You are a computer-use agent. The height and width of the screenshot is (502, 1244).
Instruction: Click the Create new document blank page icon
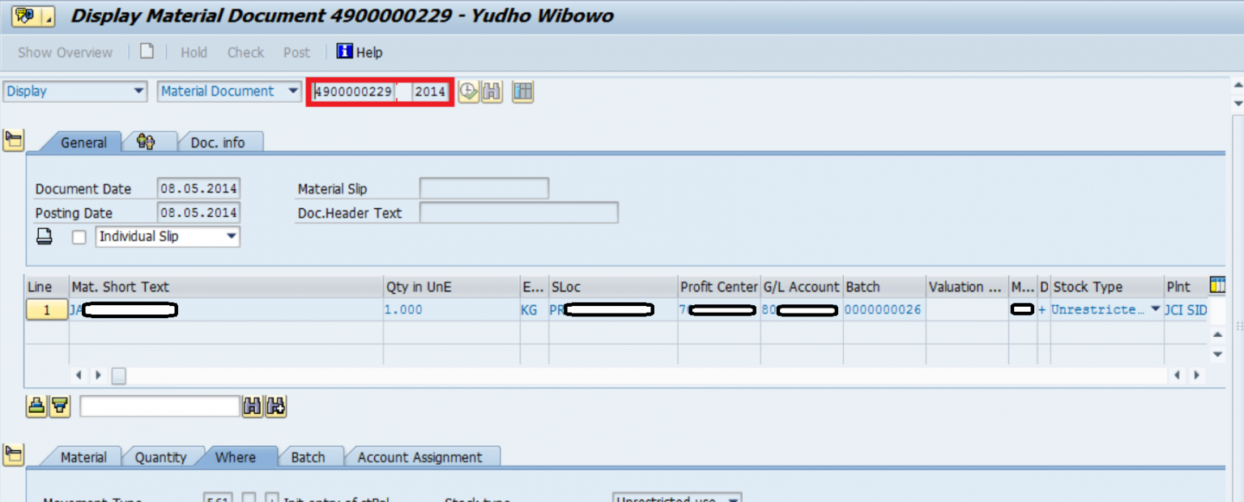(x=148, y=51)
